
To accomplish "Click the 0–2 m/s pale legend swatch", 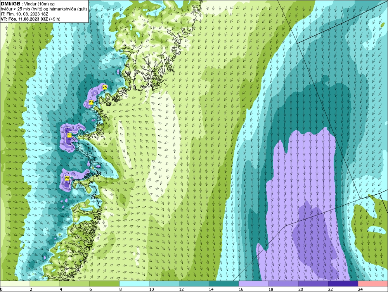I will point(15,283).
